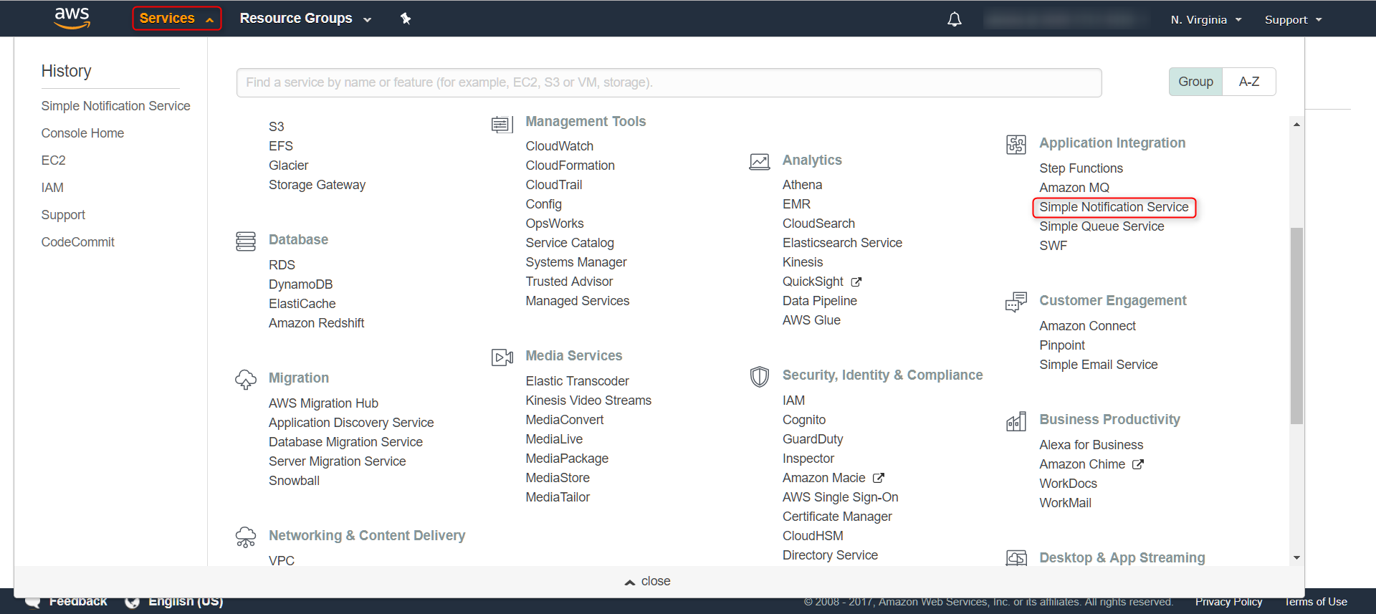Screen dimensions: 1376x614
Task: Click the Networking & Content Delivery icon
Action: 245,537
